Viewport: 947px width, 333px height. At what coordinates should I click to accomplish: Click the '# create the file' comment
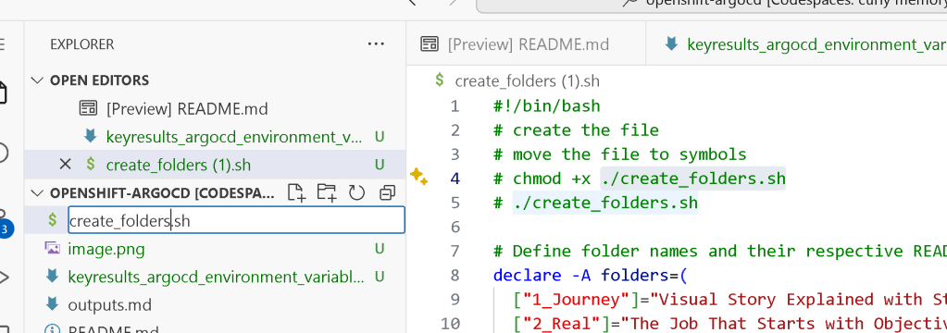[x=576, y=130]
